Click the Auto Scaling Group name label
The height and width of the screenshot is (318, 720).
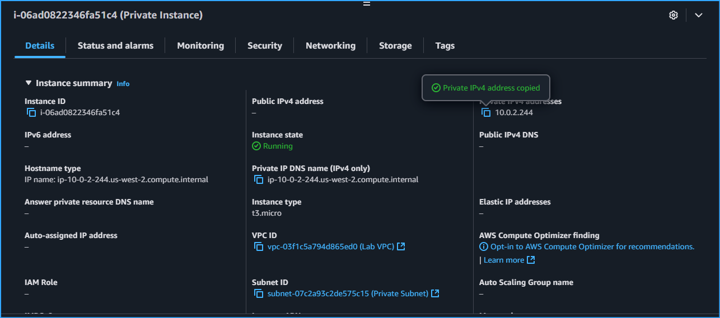tap(526, 282)
